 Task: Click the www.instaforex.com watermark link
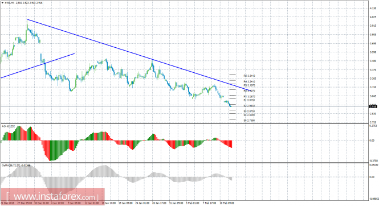[52, 196]
